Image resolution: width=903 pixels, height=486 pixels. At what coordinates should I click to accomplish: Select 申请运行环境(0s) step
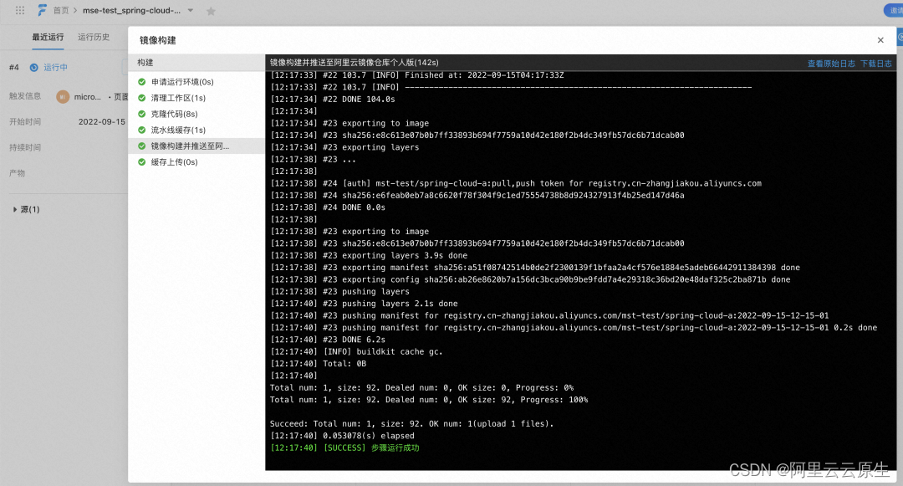click(x=196, y=82)
